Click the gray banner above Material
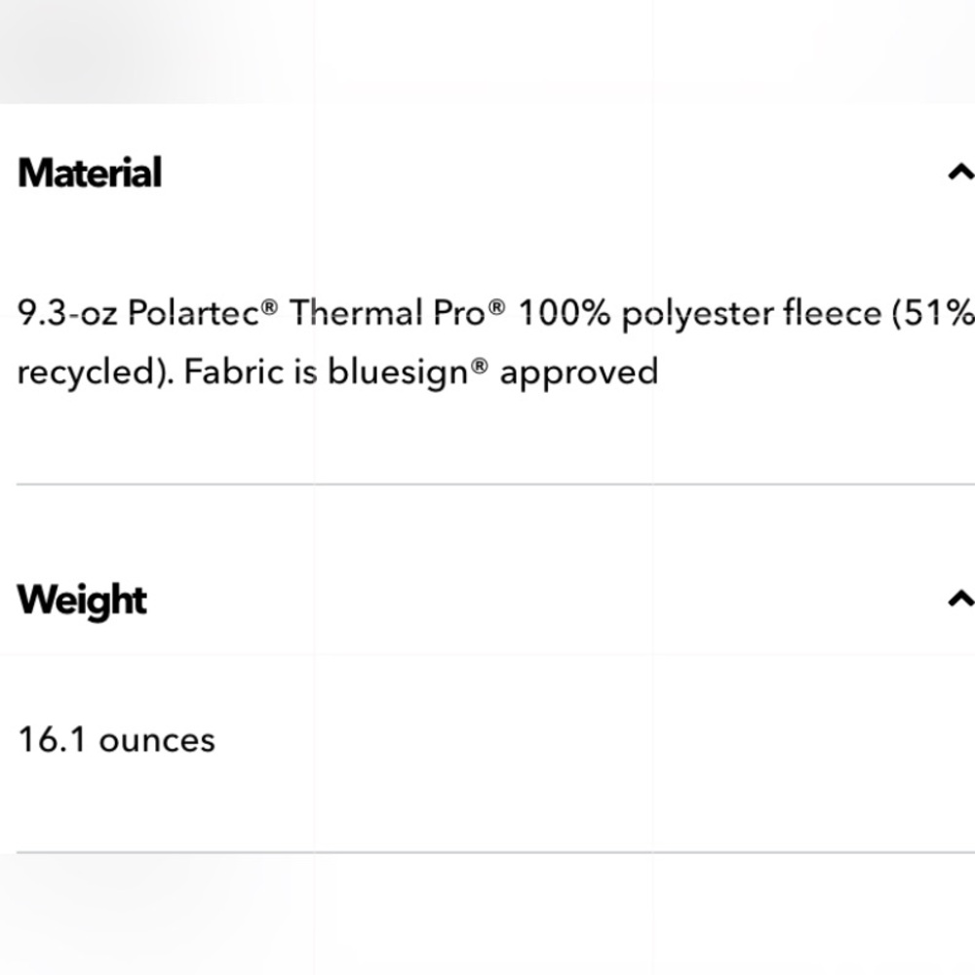975x975 pixels. pyautogui.click(x=487, y=52)
